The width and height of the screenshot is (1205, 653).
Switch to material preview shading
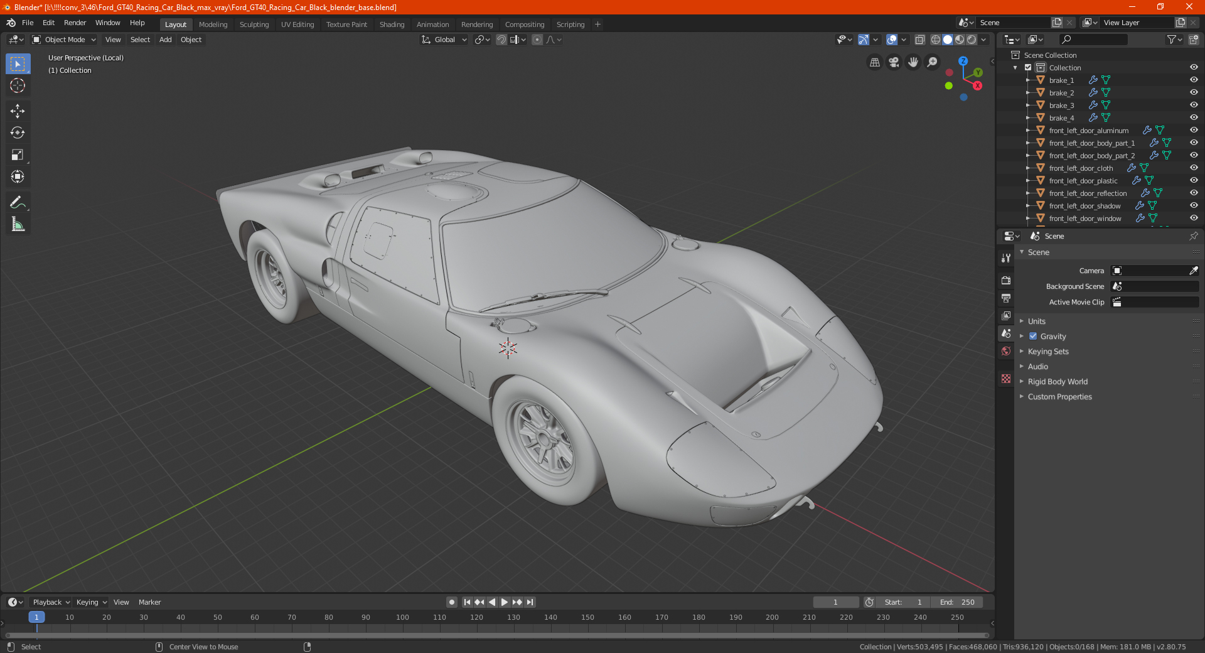pyautogui.click(x=960, y=40)
